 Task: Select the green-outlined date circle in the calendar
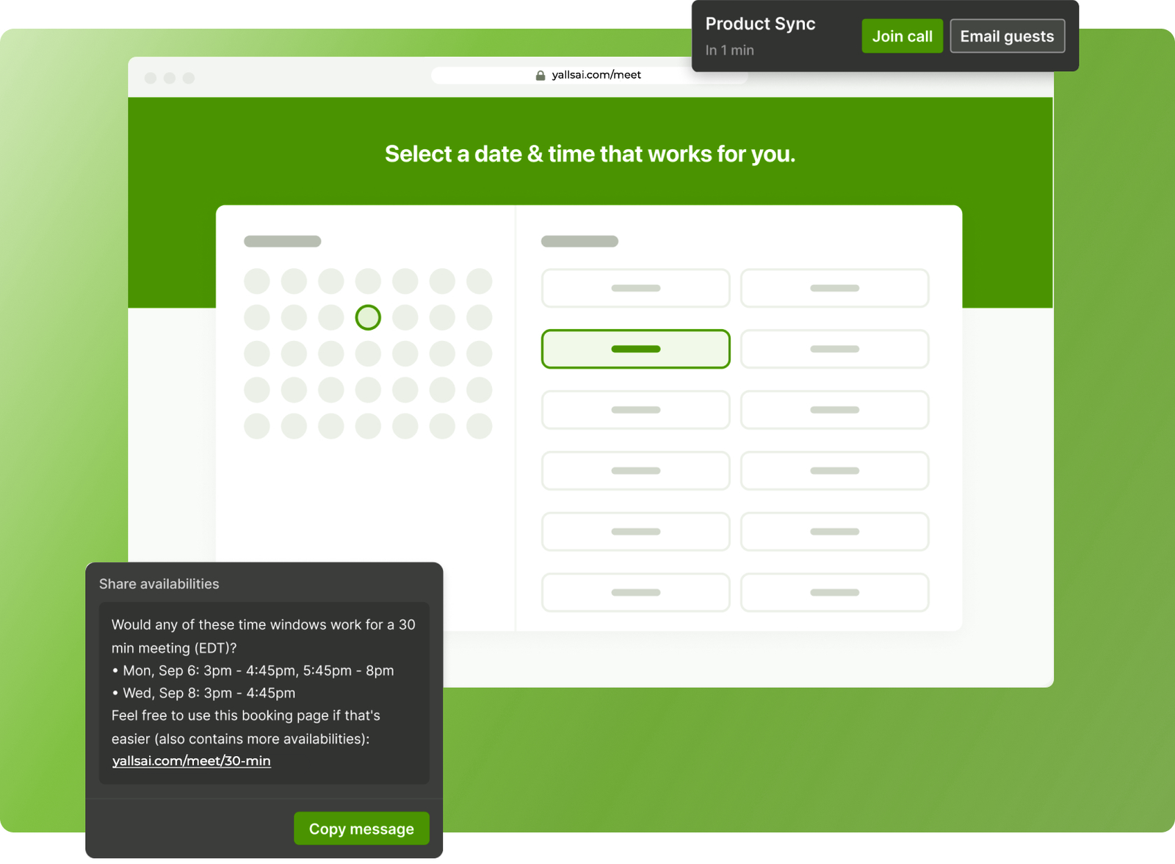point(368,317)
